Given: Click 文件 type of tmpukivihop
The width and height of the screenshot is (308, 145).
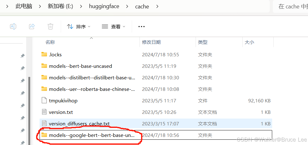Looking at the screenshot, I should [203, 101].
